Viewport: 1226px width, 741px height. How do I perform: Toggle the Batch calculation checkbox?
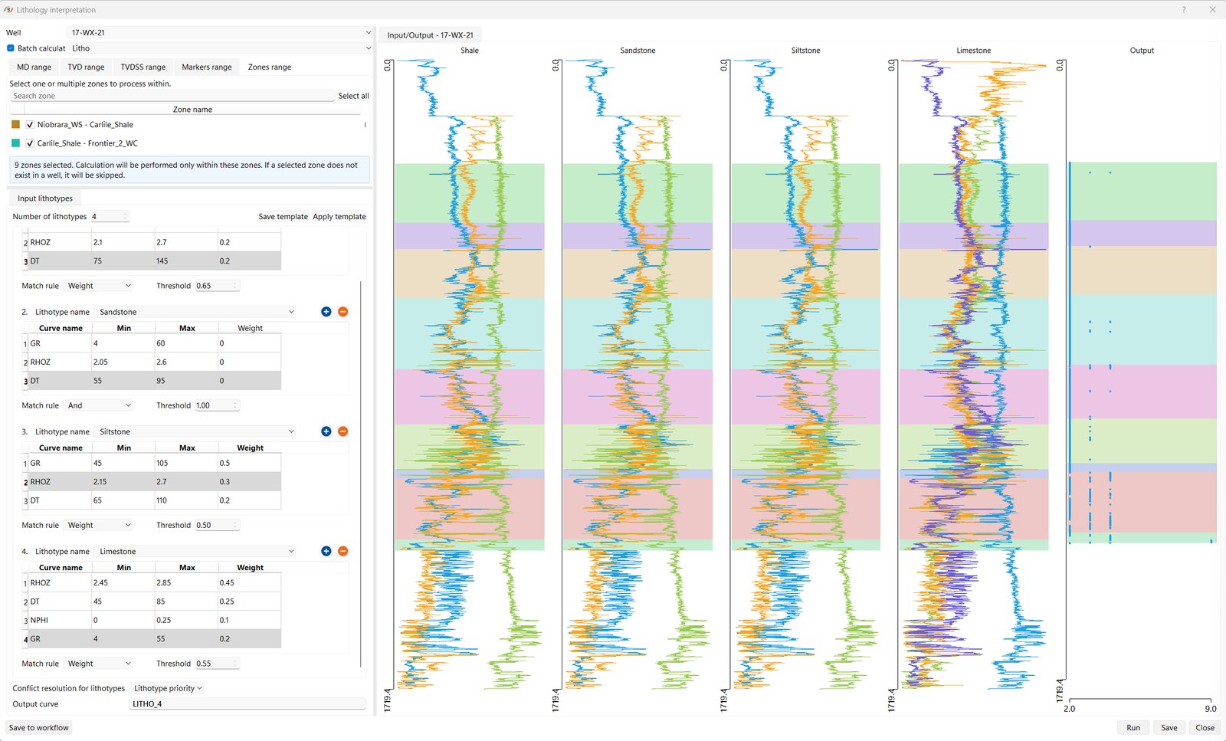point(11,48)
